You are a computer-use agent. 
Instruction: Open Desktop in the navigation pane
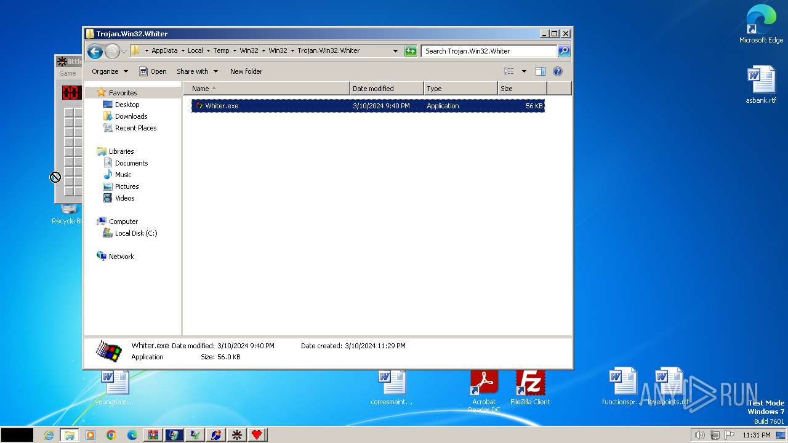pyautogui.click(x=127, y=105)
